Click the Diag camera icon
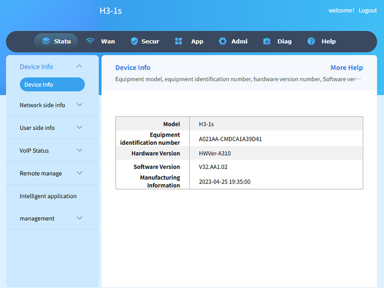 267,41
